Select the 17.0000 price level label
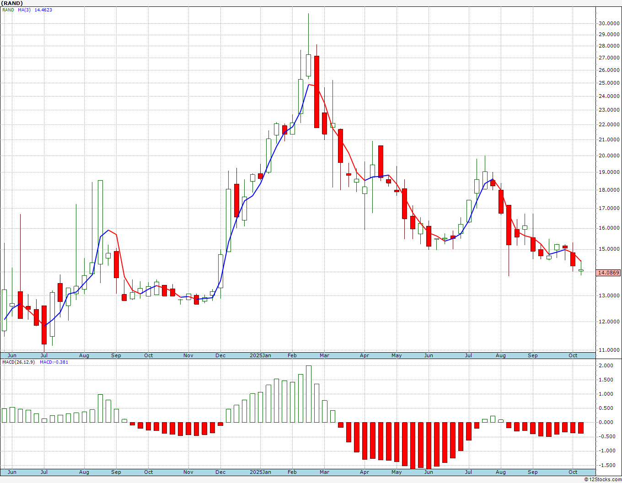 pyautogui.click(x=609, y=208)
